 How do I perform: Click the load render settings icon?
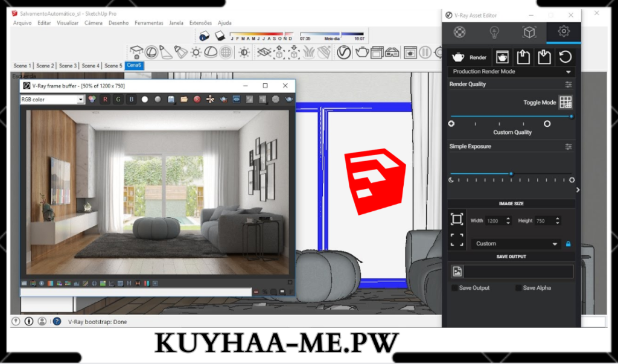(544, 57)
